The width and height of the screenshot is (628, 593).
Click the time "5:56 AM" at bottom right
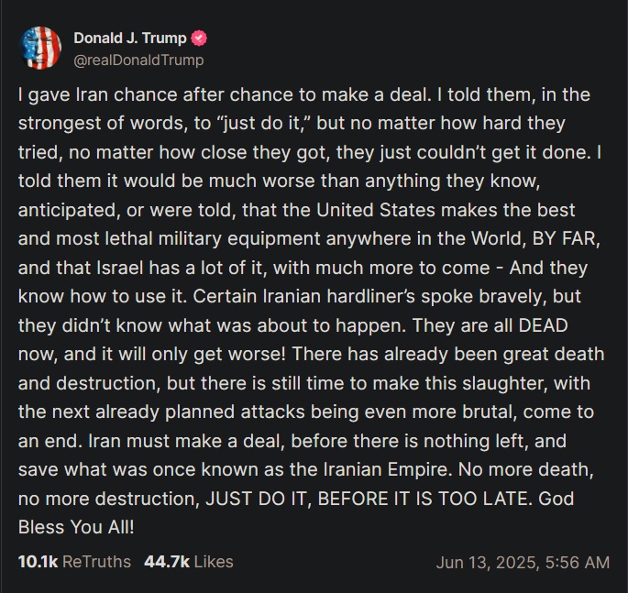click(x=579, y=561)
